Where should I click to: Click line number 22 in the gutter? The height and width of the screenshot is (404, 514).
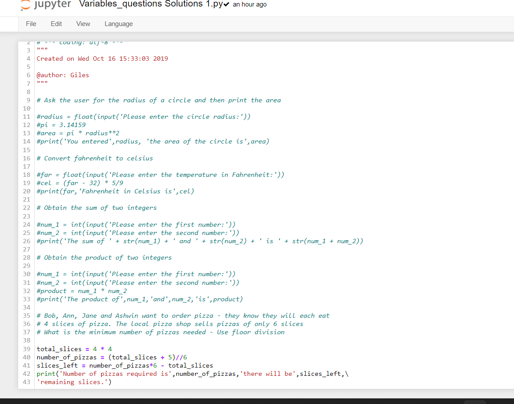[x=26, y=208]
